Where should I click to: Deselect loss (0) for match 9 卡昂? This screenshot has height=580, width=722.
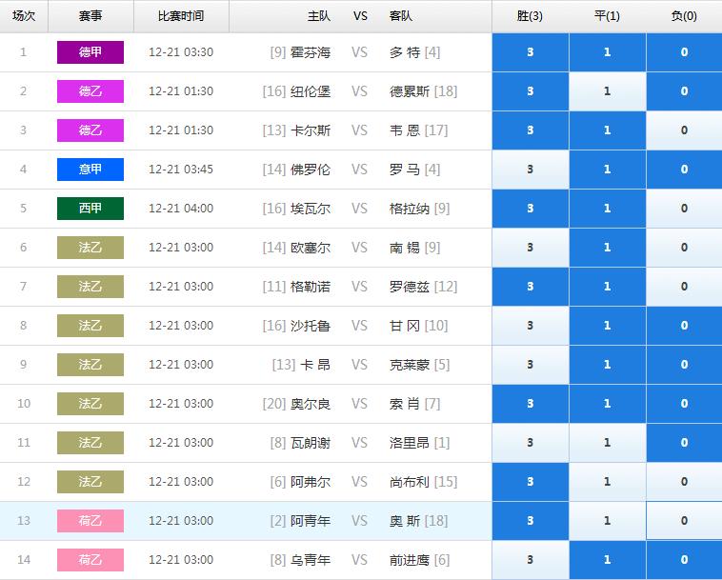coord(684,365)
